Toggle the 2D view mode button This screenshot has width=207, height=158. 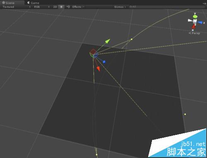[x=55, y=7]
